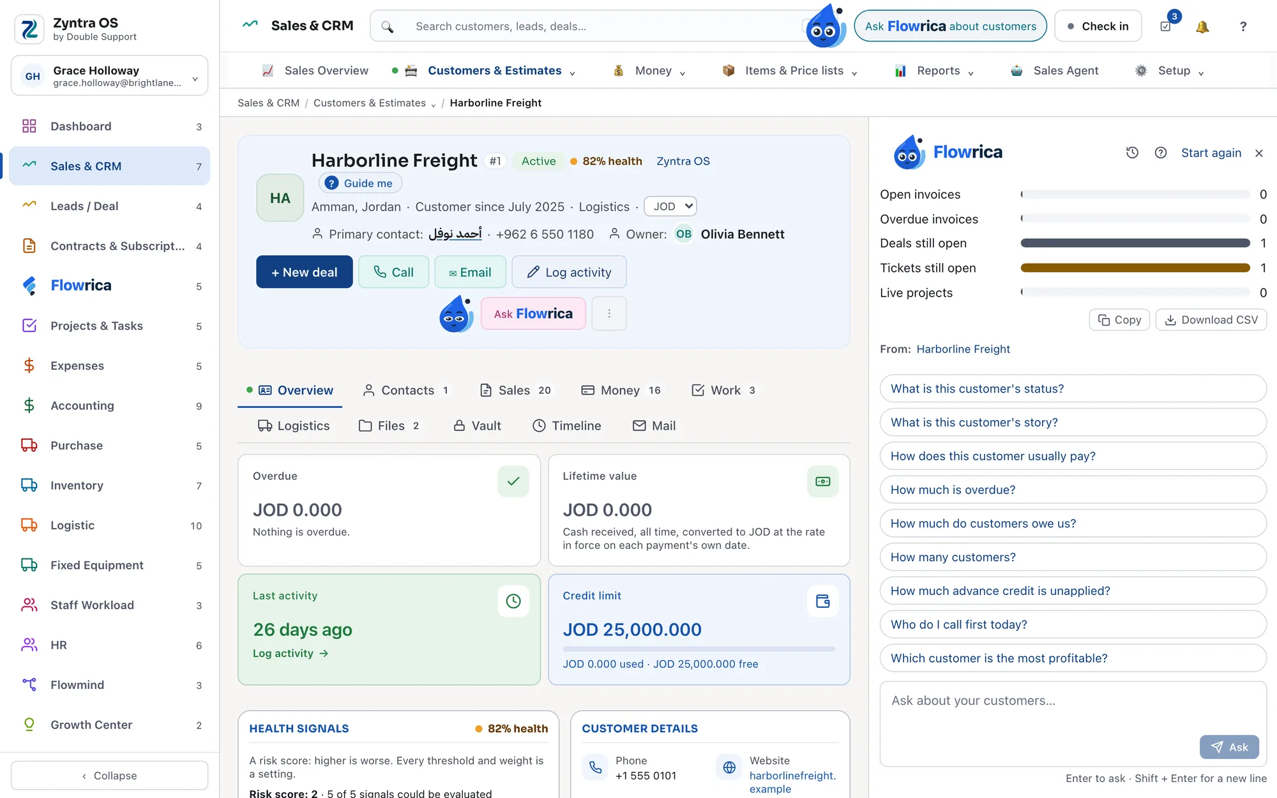This screenshot has height=798, width=1277.
Task: Open Flowrica in the sidebar
Action: [x=109, y=285]
